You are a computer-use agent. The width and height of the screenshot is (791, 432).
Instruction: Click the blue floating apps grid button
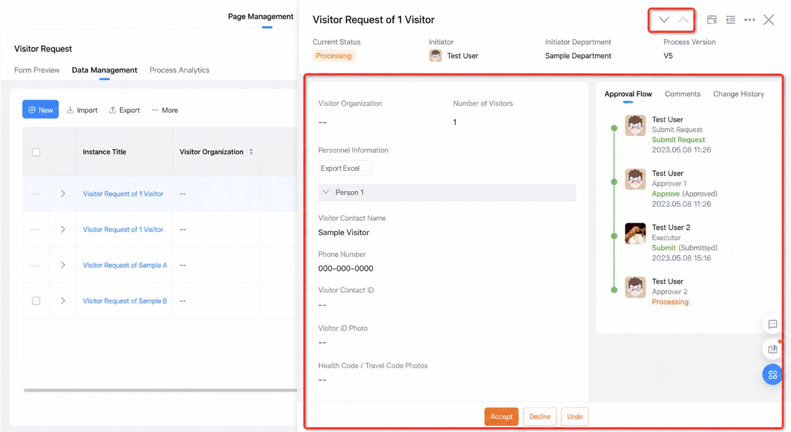tap(772, 374)
